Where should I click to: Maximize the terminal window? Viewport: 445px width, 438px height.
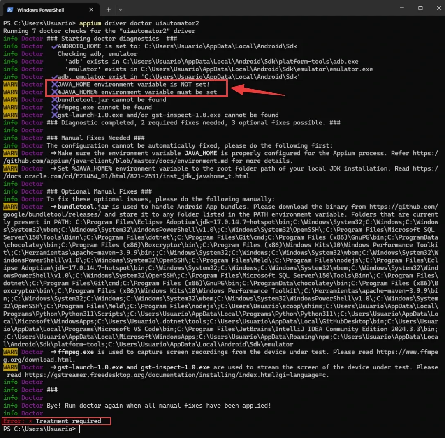click(x=420, y=8)
